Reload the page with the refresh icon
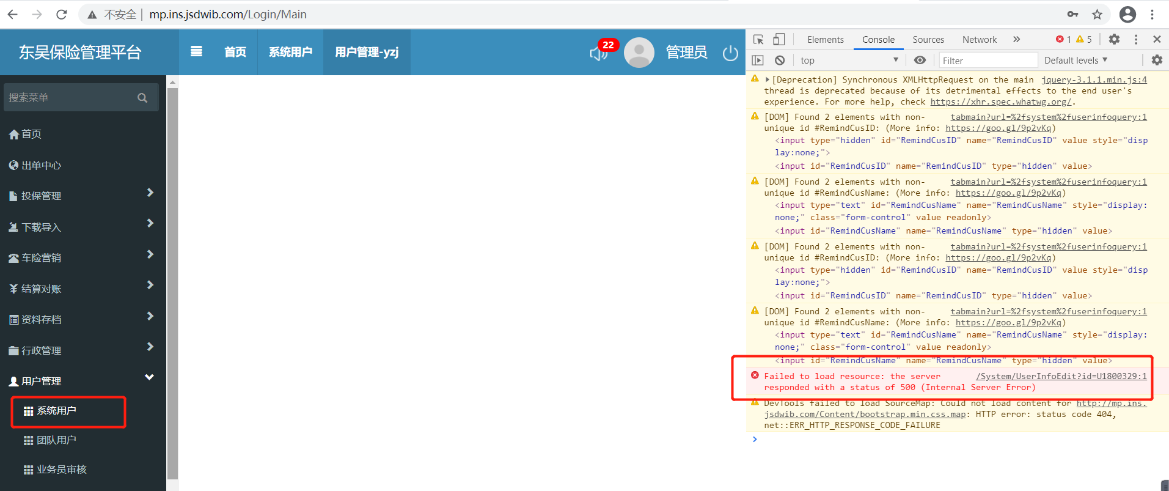The image size is (1169, 491). tap(61, 14)
